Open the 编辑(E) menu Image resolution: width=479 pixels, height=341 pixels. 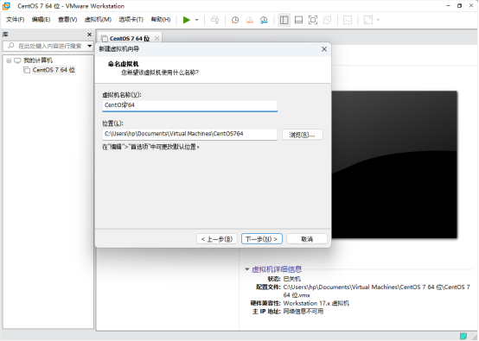(x=41, y=20)
